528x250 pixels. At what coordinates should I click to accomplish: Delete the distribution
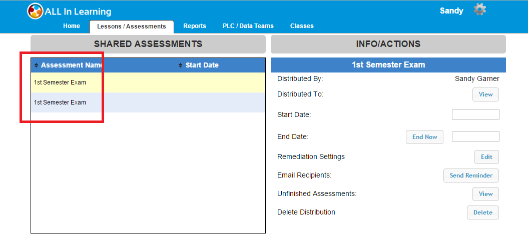482,212
